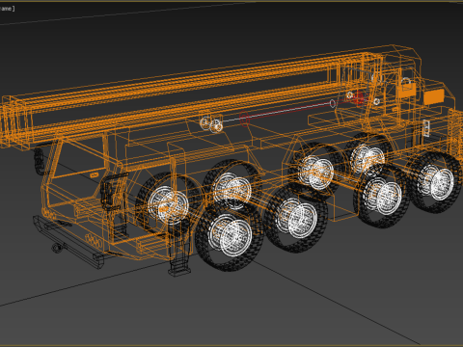Click the red pivot marker on the boom cylinder
The image size is (463, 347).
click(359, 98)
